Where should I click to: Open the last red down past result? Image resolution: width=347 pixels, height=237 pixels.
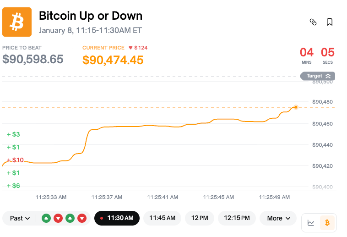tap(82, 218)
